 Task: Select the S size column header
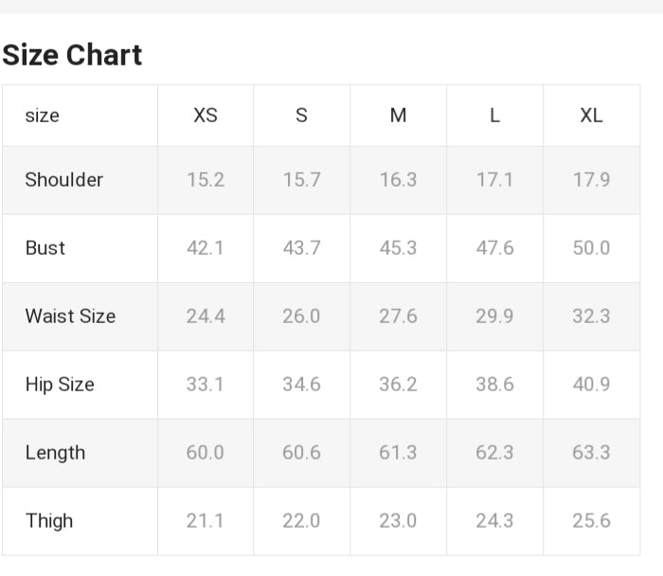point(301,116)
